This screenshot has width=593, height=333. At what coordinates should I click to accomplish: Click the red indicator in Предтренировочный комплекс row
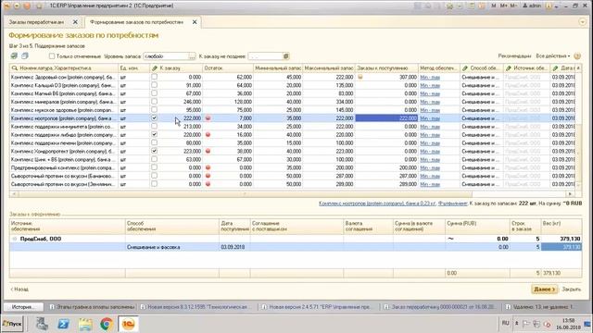(208, 167)
